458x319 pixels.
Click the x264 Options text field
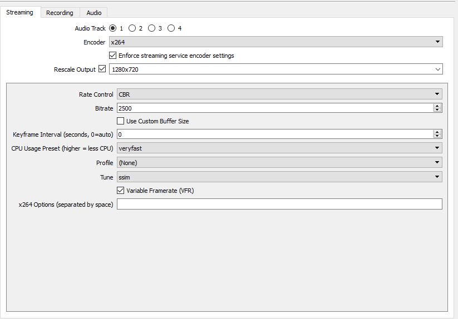(x=279, y=204)
